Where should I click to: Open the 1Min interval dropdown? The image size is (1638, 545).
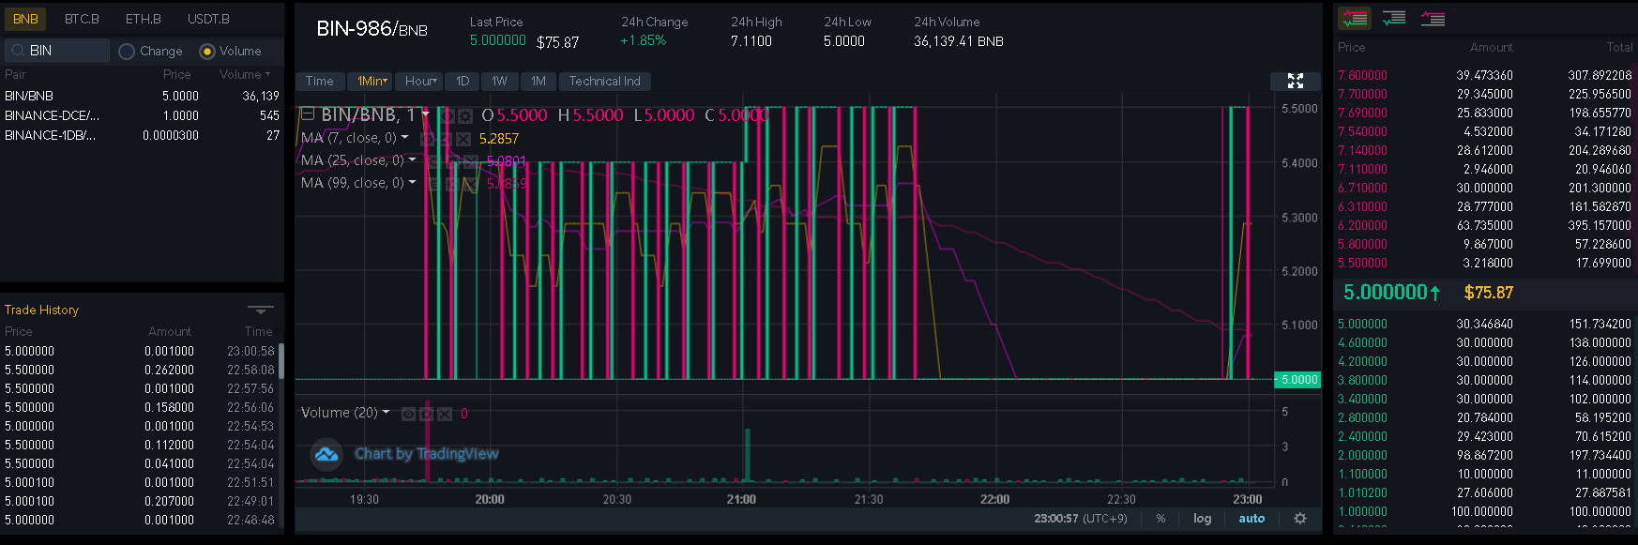pyautogui.click(x=372, y=82)
